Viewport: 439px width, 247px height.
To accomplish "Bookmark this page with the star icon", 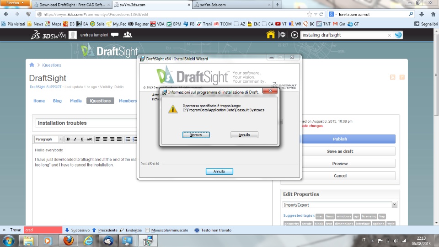I will [309, 14].
